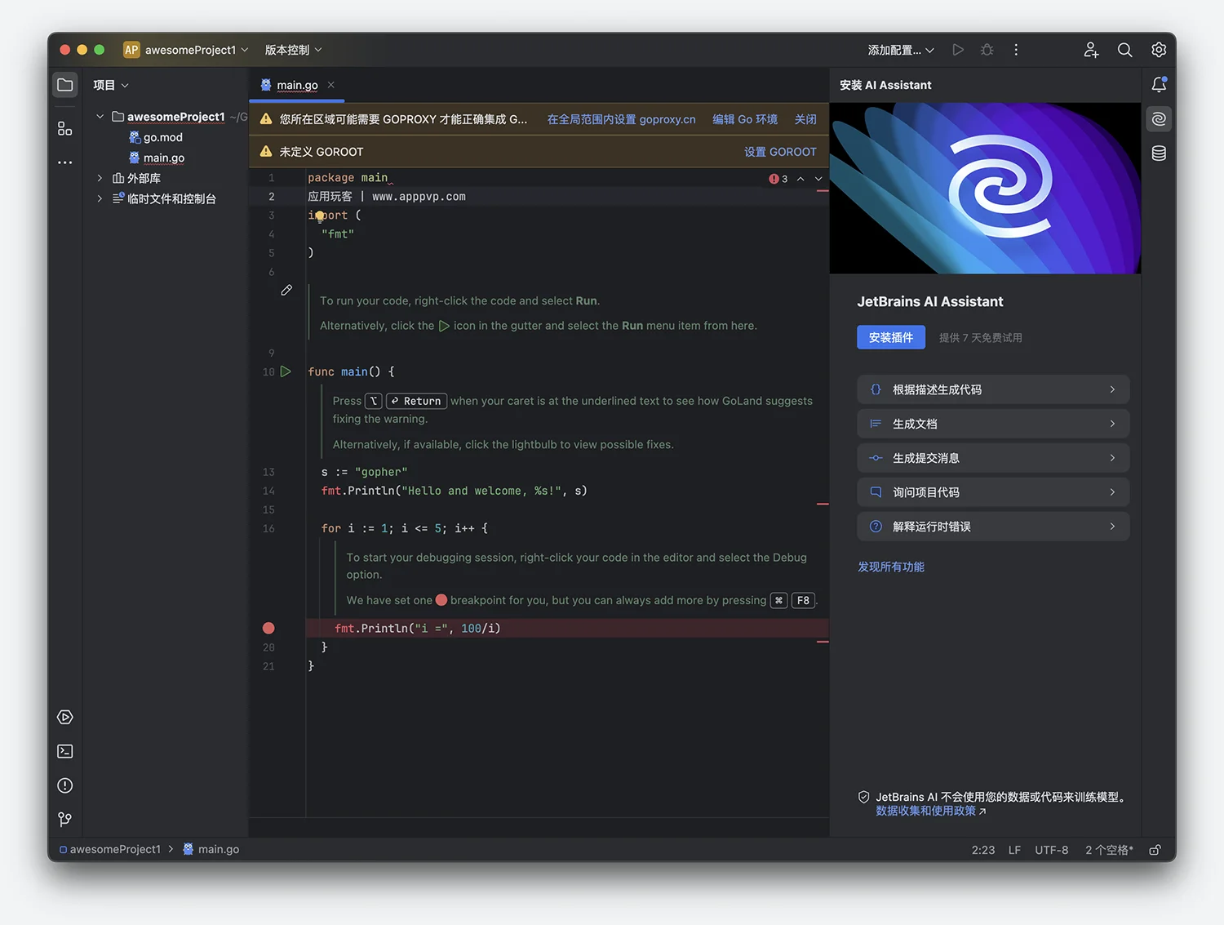Click the 设置 GOROOT link
The width and height of the screenshot is (1224, 925).
tap(780, 152)
